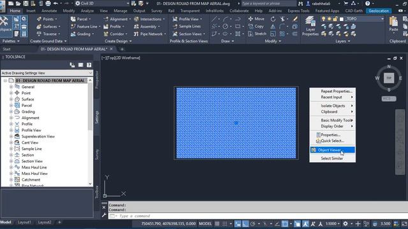Click the Save icon in quick access toolbar
The image size is (408, 229).
pyautogui.click(x=25, y=3)
